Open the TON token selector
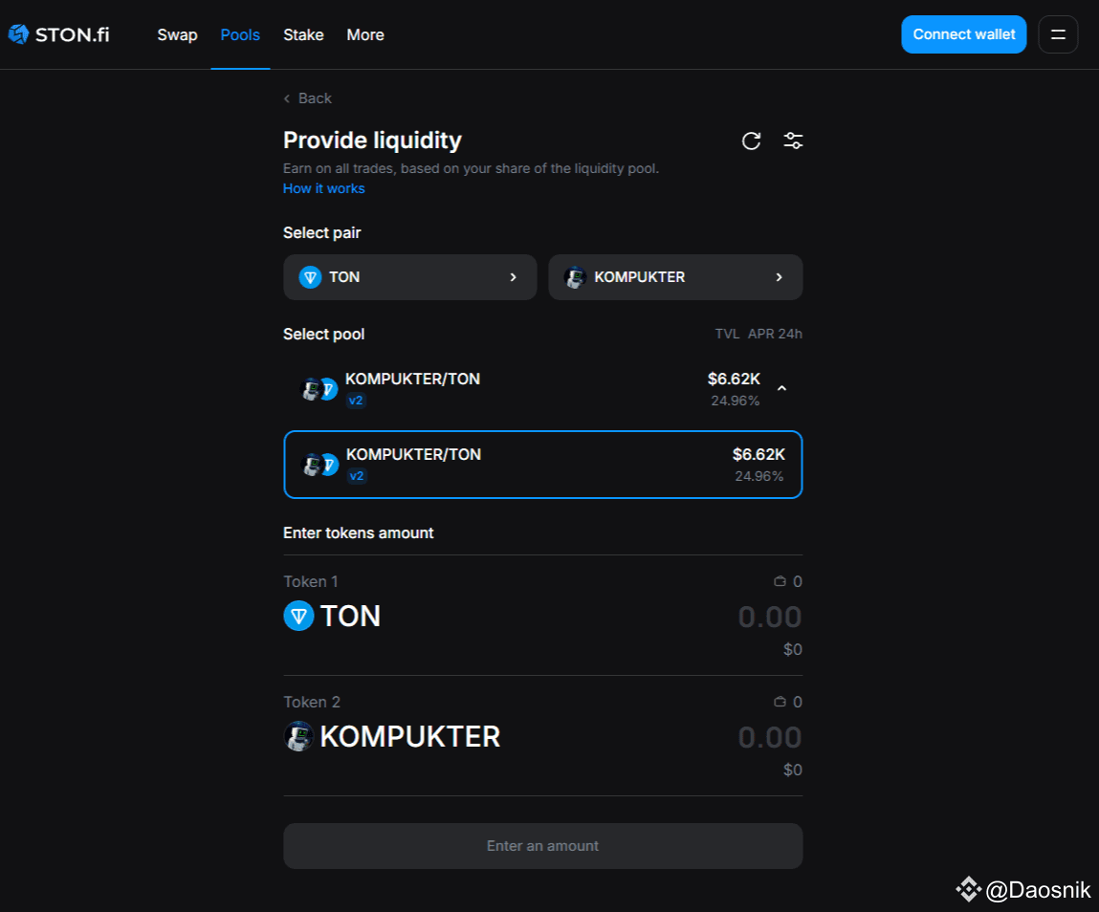The image size is (1099, 912). pyautogui.click(x=410, y=277)
